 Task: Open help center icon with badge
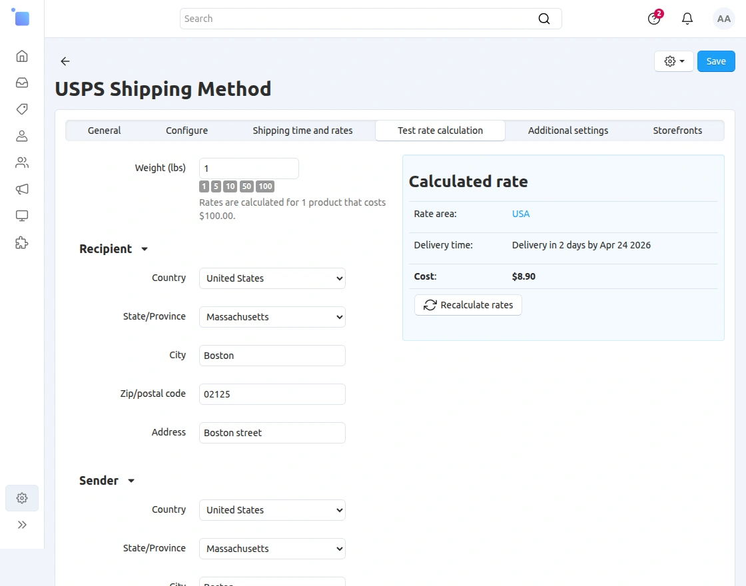point(655,18)
